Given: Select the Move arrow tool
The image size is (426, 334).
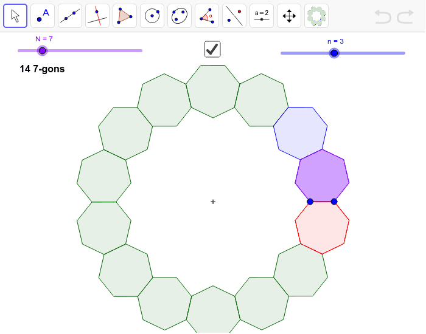Looking at the screenshot, I should click(x=15, y=16).
